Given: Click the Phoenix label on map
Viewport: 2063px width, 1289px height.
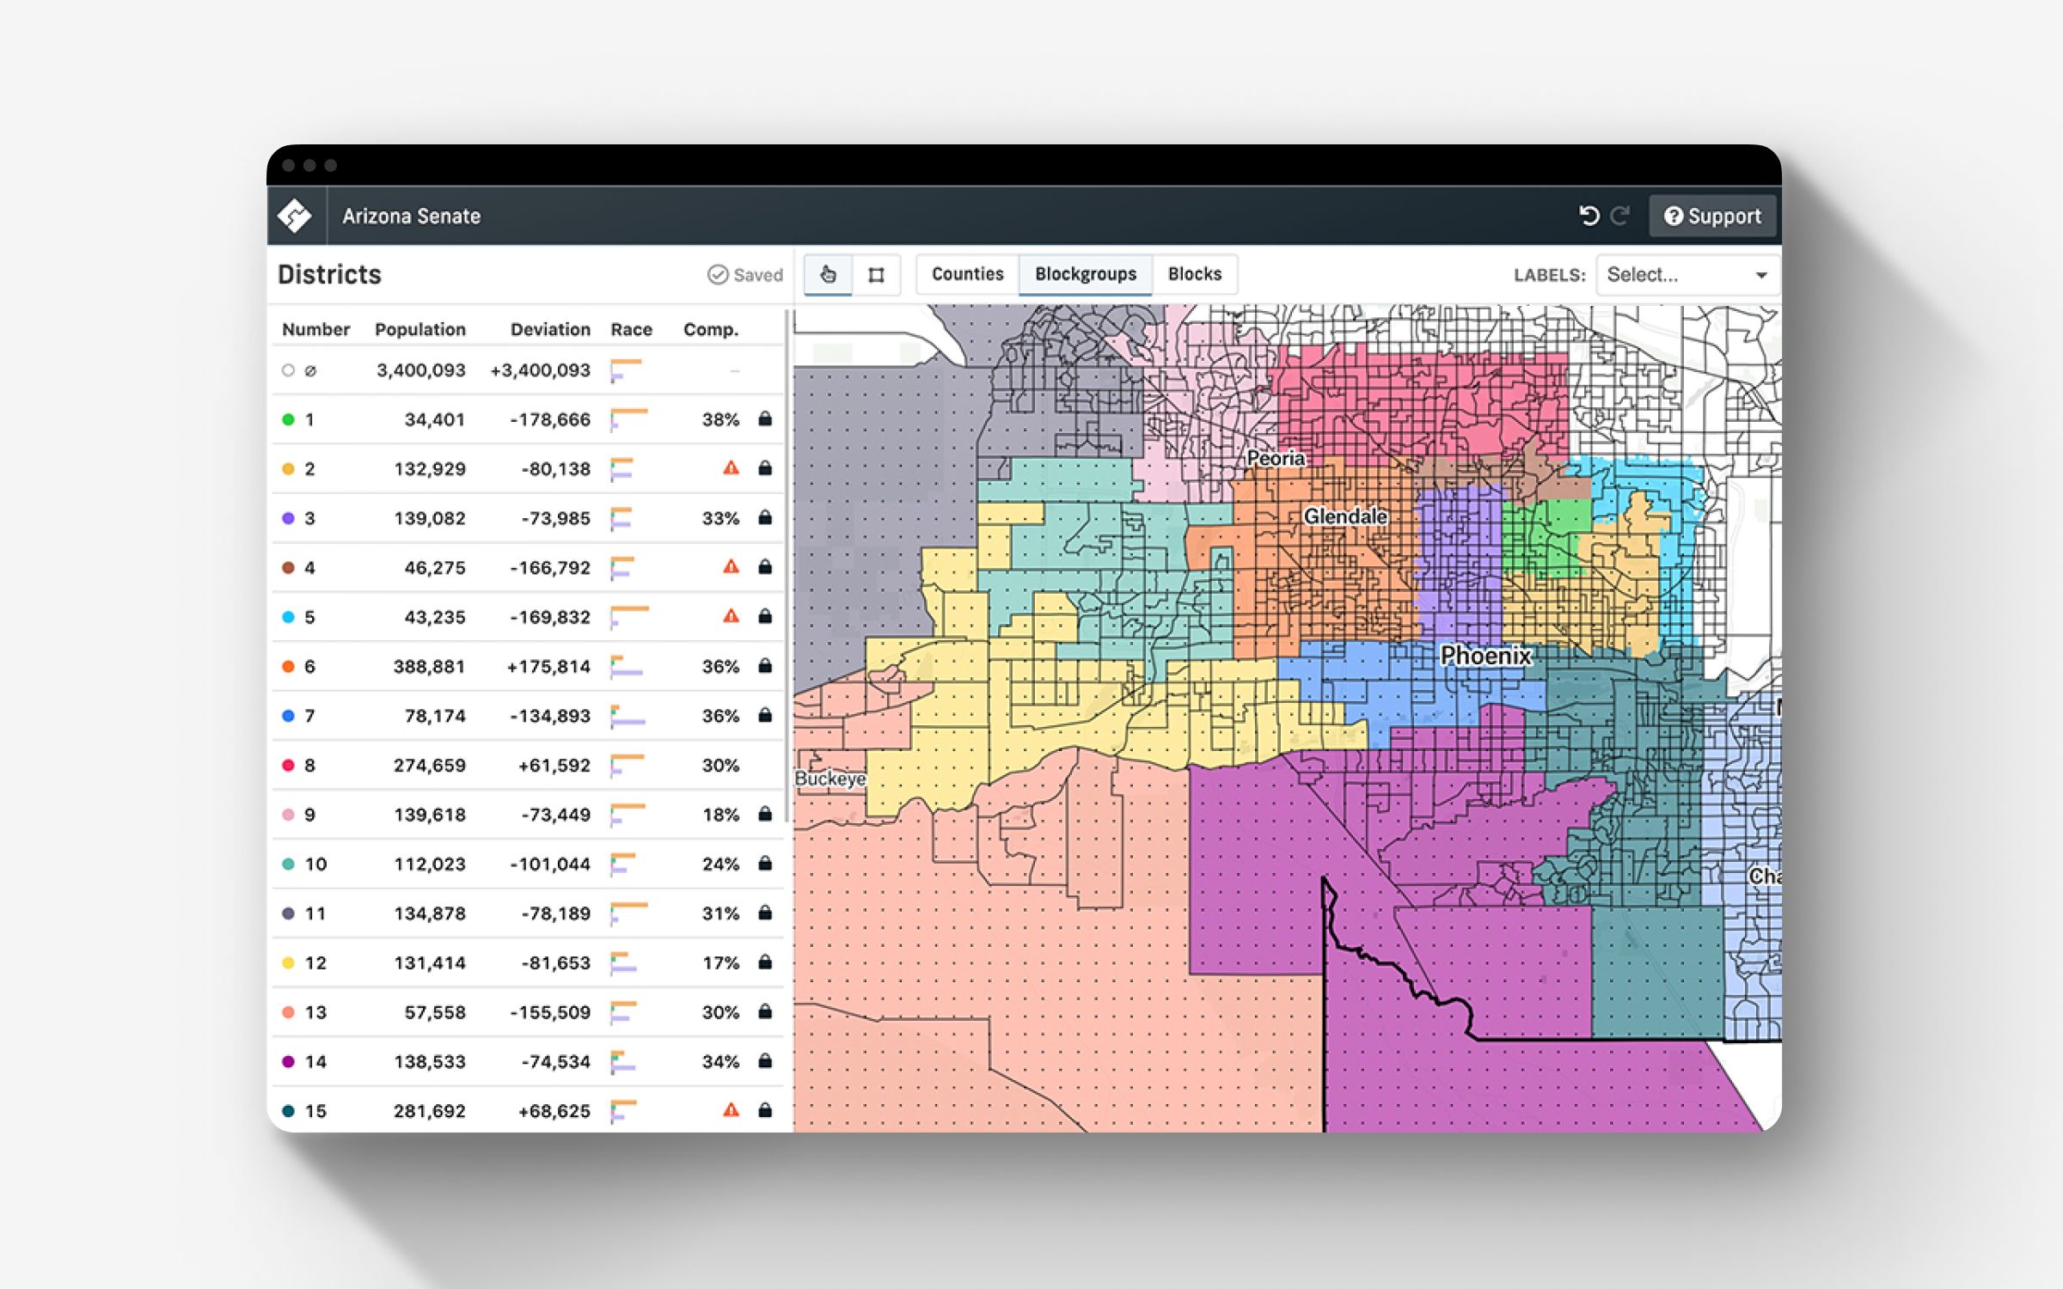Looking at the screenshot, I should pos(1486,656).
